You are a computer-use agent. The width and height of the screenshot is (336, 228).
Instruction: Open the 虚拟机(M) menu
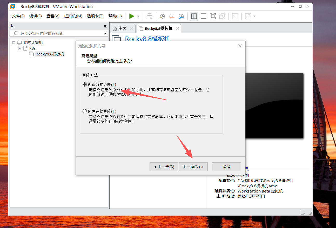click(x=73, y=16)
